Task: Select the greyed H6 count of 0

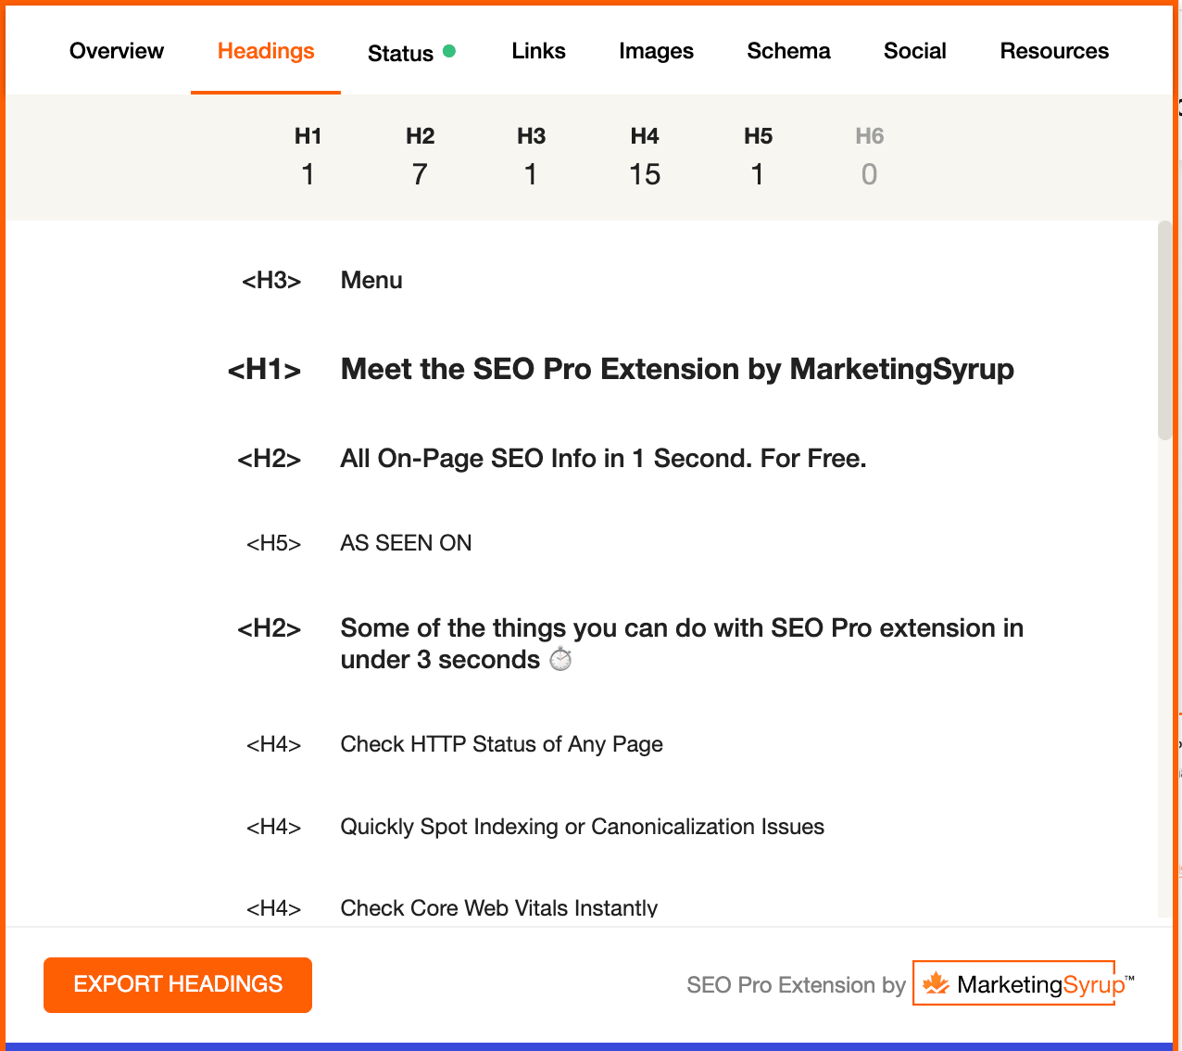Action: [869, 158]
